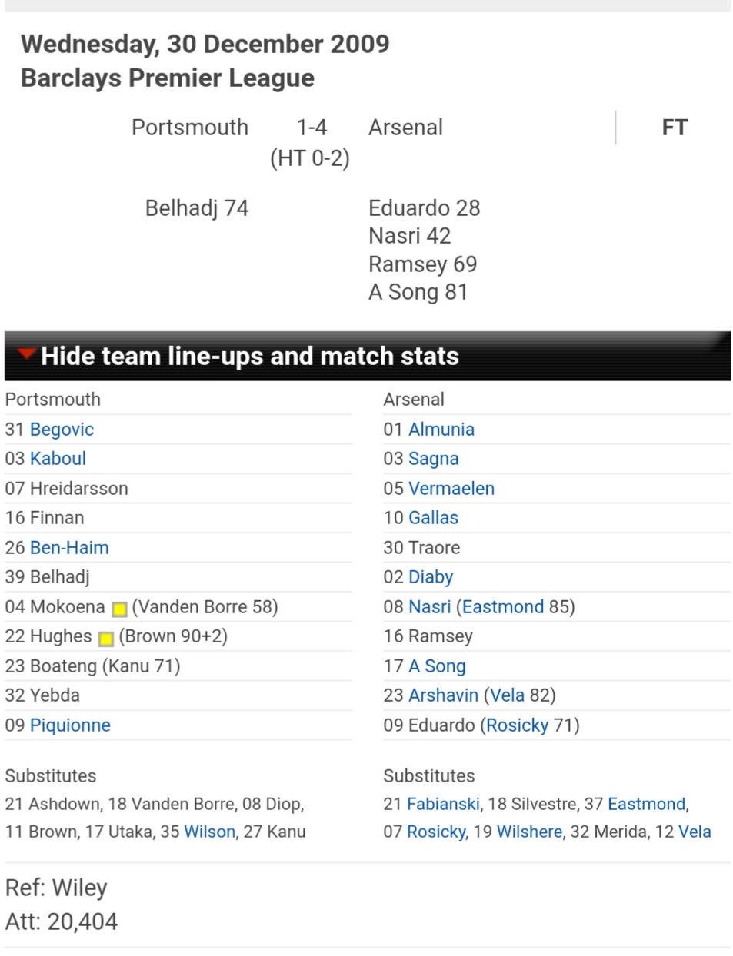
Task: Select A Song in Arsenal lineup
Action: click(x=437, y=666)
